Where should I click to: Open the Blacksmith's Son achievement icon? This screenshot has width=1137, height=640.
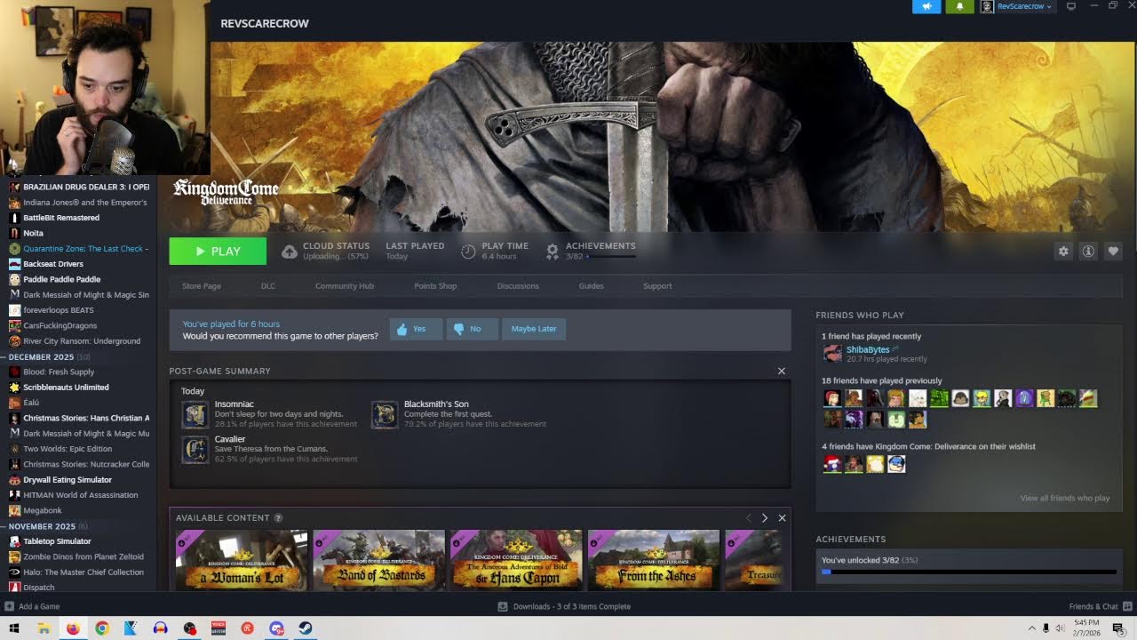[x=385, y=414]
